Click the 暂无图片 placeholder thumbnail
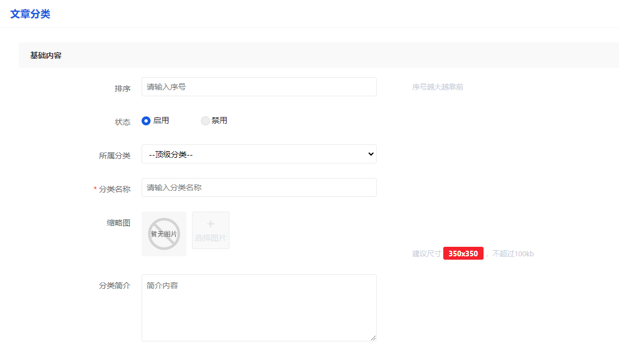Image resolution: width=619 pixels, height=352 pixels. 164,234
